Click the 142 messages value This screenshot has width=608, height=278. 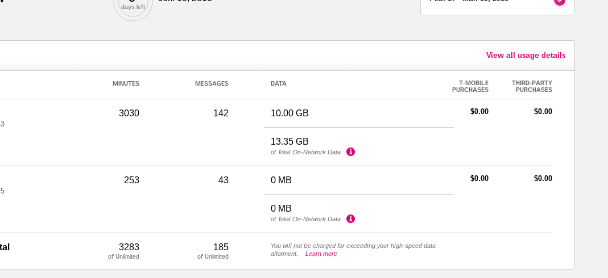pos(221,113)
